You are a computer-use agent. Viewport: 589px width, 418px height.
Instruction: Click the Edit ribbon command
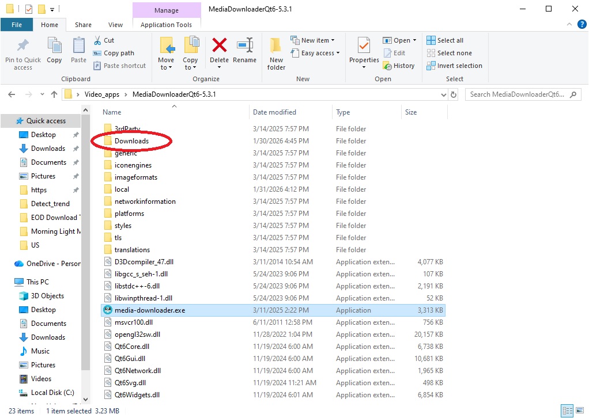tap(394, 54)
